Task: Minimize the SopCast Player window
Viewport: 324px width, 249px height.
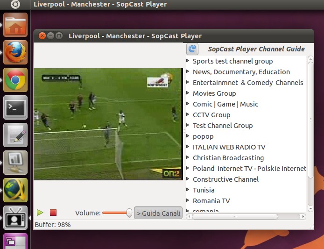Action: 50,36
